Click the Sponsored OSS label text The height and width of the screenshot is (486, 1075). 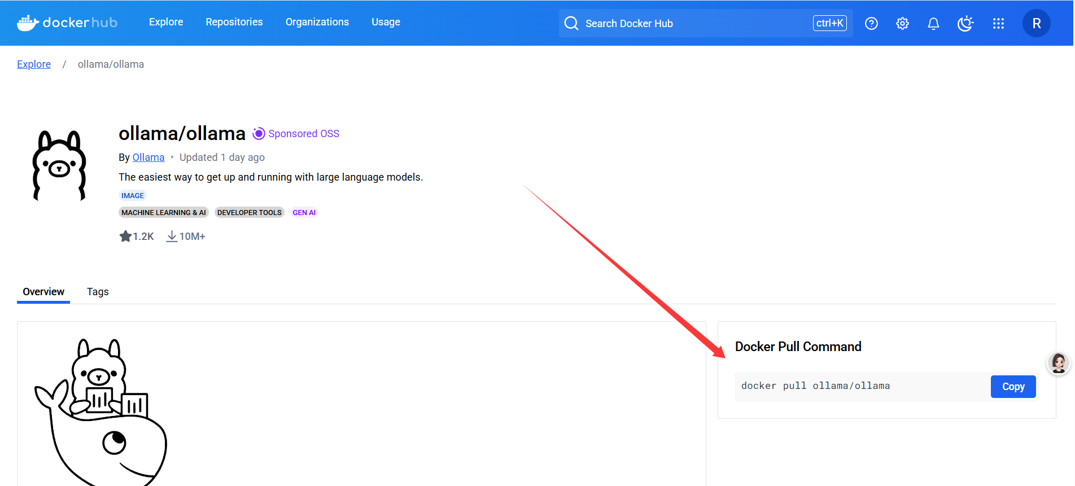tap(304, 134)
